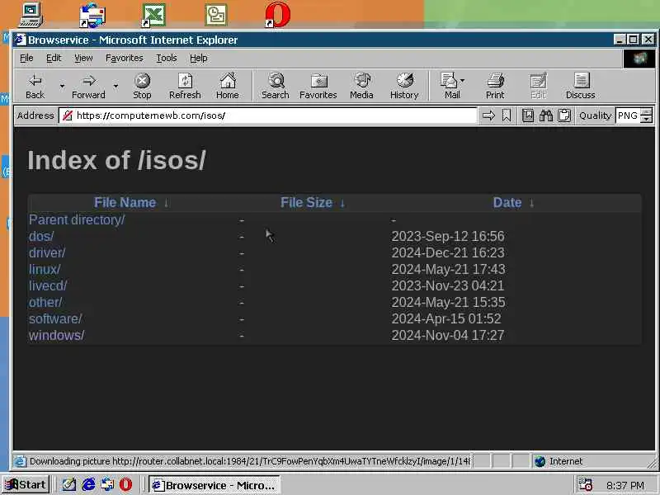Open the dos/ folder link
The image size is (660, 495).
pyautogui.click(x=41, y=236)
